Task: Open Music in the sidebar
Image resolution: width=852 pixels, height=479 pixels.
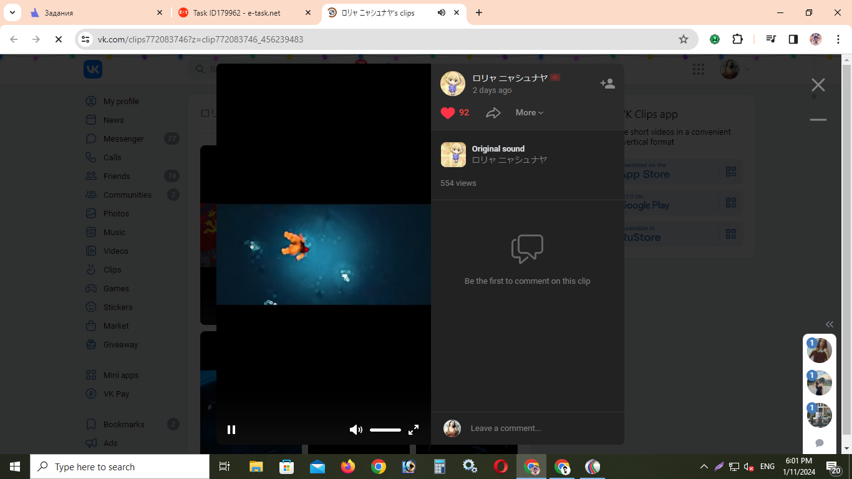Action: (x=114, y=232)
